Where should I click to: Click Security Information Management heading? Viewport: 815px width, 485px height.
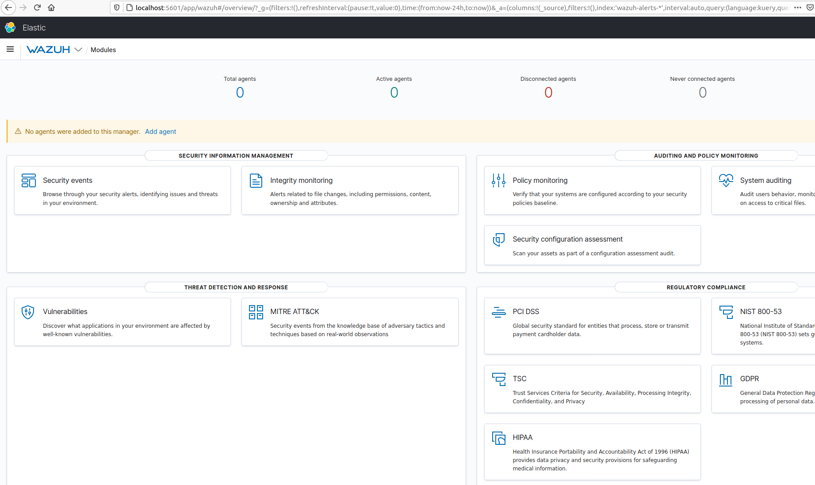point(236,155)
